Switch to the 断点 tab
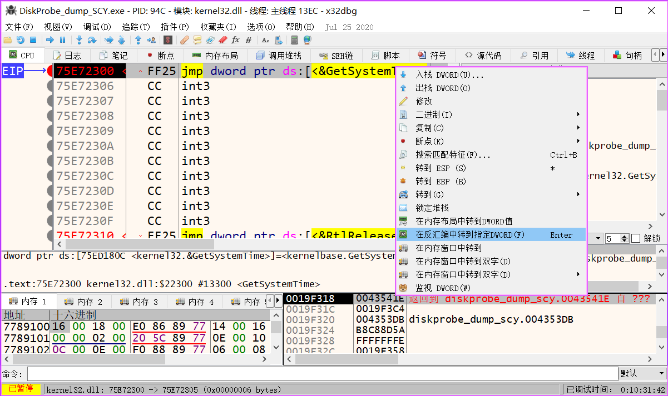Screen dimensions: 668x396 (160, 56)
